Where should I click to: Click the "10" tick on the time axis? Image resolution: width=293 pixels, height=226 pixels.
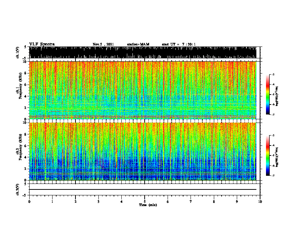(260, 202)
